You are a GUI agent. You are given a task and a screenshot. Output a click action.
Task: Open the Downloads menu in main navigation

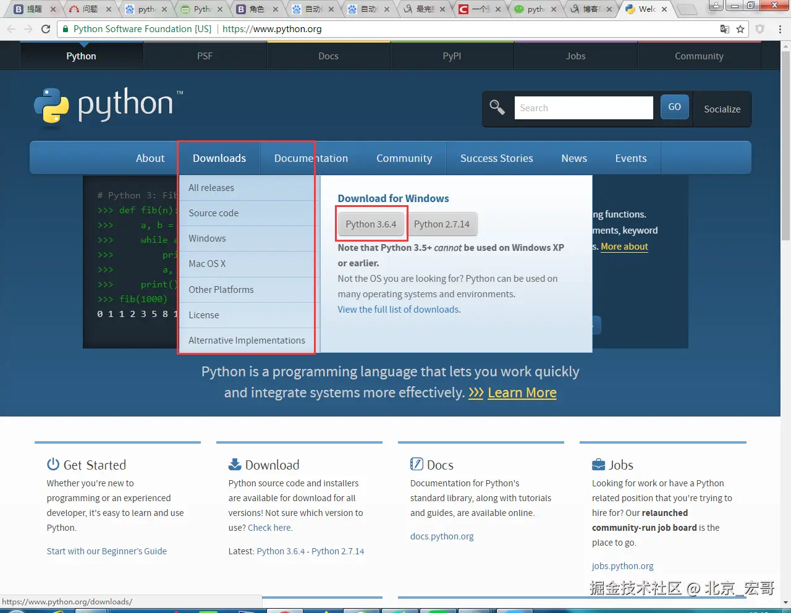[x=219, y=158]
